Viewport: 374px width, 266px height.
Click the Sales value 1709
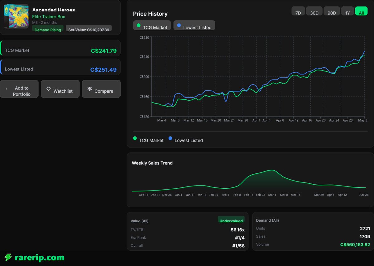[x=365, y=237]
